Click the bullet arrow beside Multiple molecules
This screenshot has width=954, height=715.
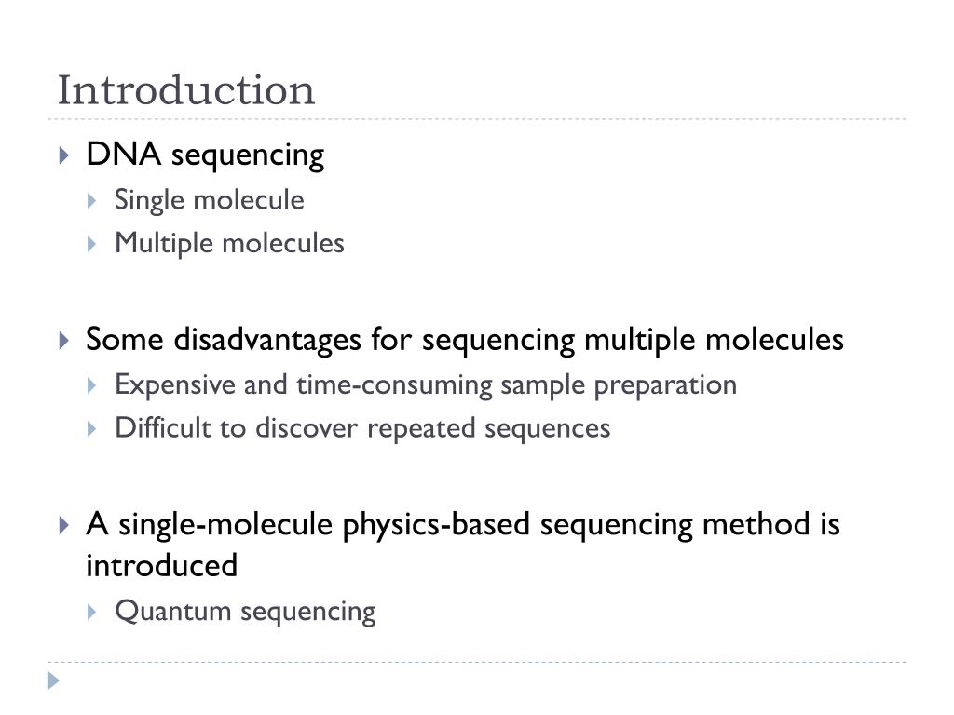pyautogui.click(x=92, y=245)
